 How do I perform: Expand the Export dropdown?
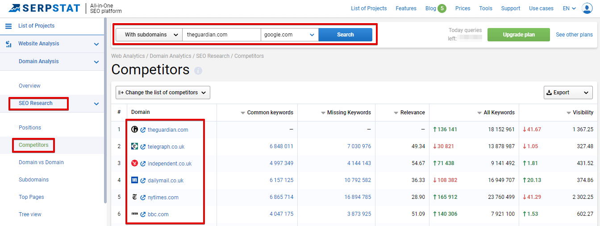(x=568, y=93)
